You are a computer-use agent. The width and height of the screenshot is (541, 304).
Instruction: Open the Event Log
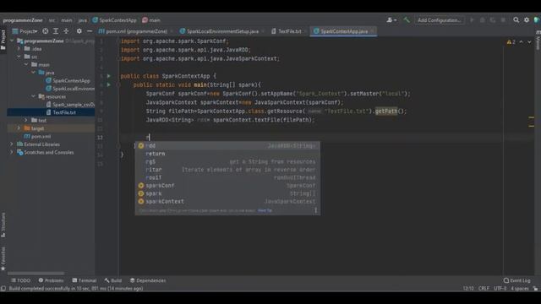[516, 280]
